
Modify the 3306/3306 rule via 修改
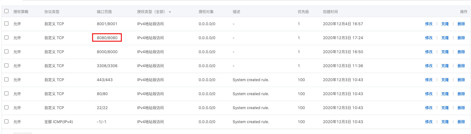(429, 66)
